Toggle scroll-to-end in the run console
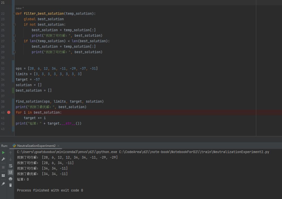The width and height of the screenshot is (282, 199). [x=10, y=172]
